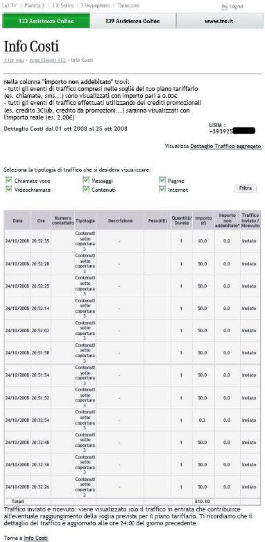The height and width of the screenshot is (542, 265).
Task: Toggle the Internet checkbox
Action: coord(162,190)
